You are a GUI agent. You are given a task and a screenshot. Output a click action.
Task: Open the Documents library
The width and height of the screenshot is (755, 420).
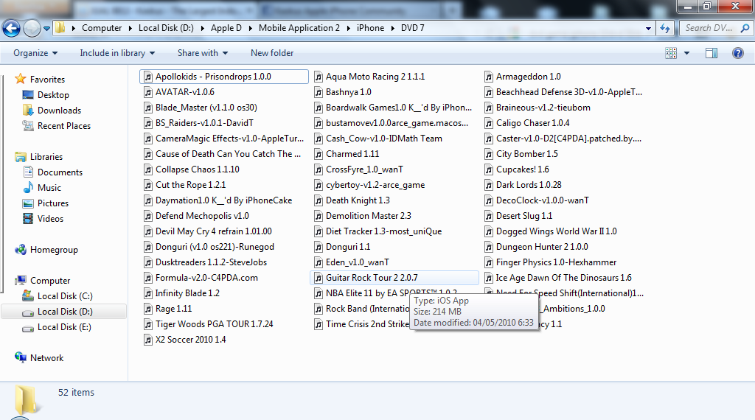coord(60,172)
